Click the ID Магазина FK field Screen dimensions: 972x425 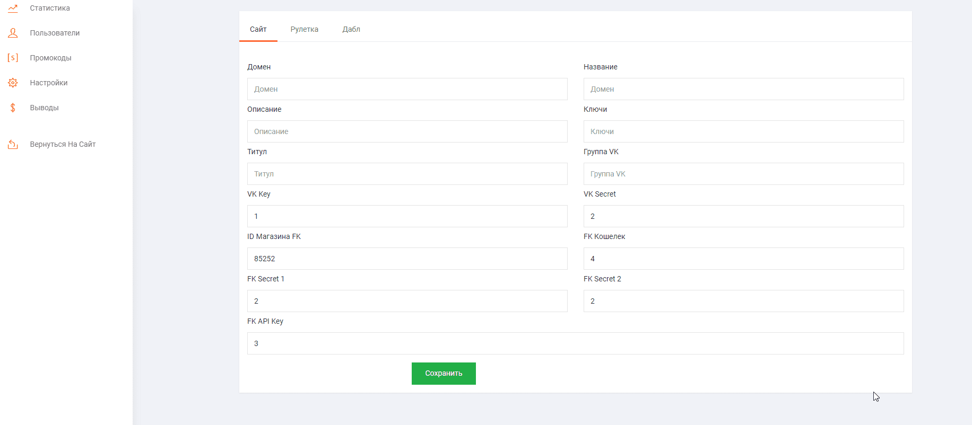(407, 259)
